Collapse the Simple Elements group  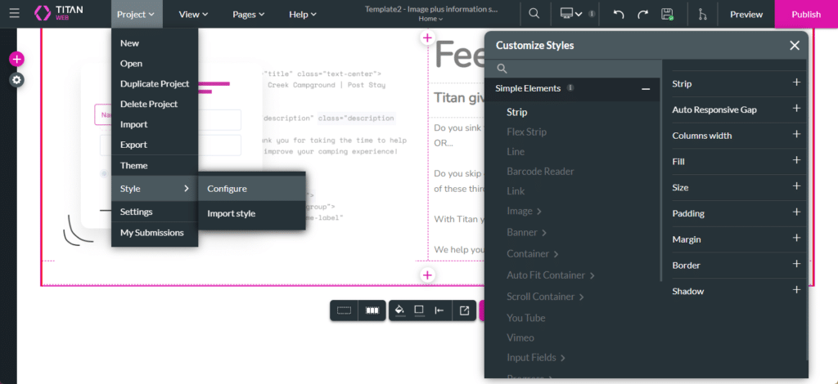(646, 88)
